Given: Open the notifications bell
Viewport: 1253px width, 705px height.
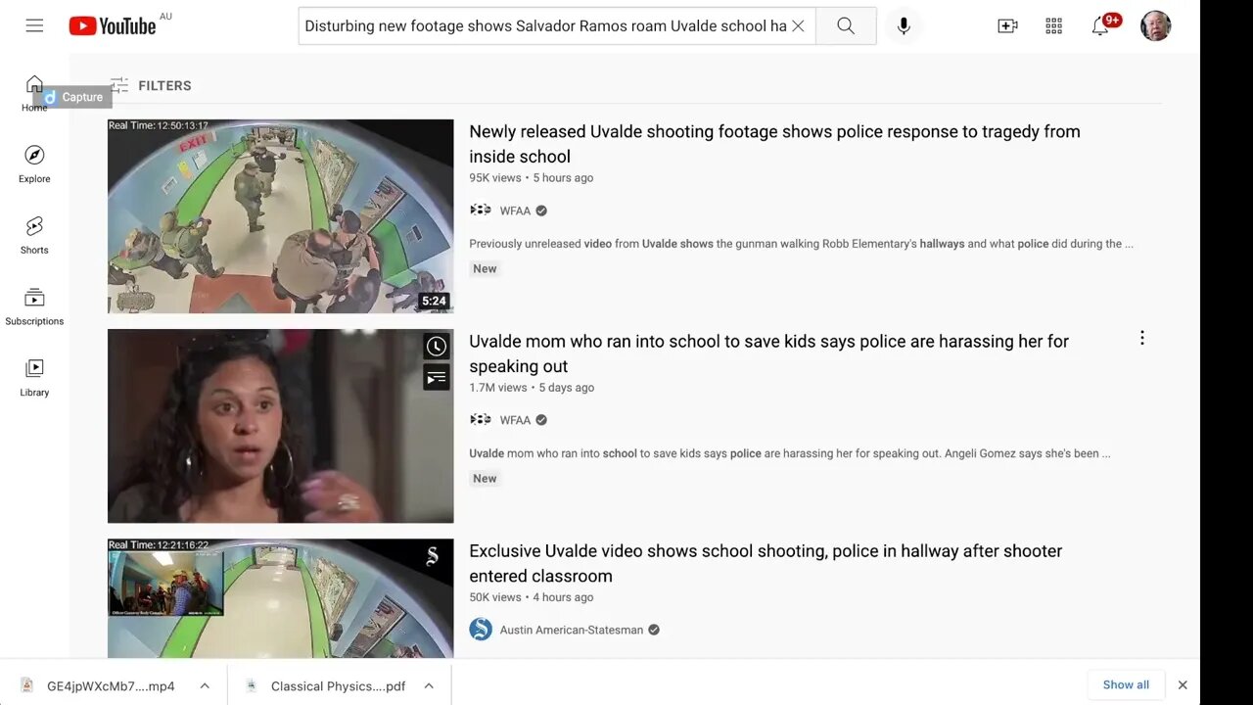Looking at the screenshot, I should (x=1100, y=26).
